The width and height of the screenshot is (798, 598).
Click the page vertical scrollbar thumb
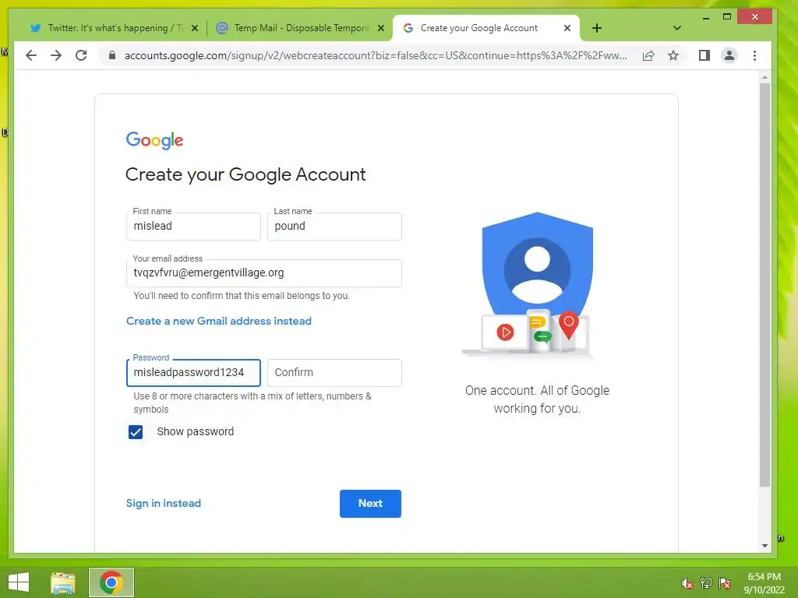click(764, 285)
